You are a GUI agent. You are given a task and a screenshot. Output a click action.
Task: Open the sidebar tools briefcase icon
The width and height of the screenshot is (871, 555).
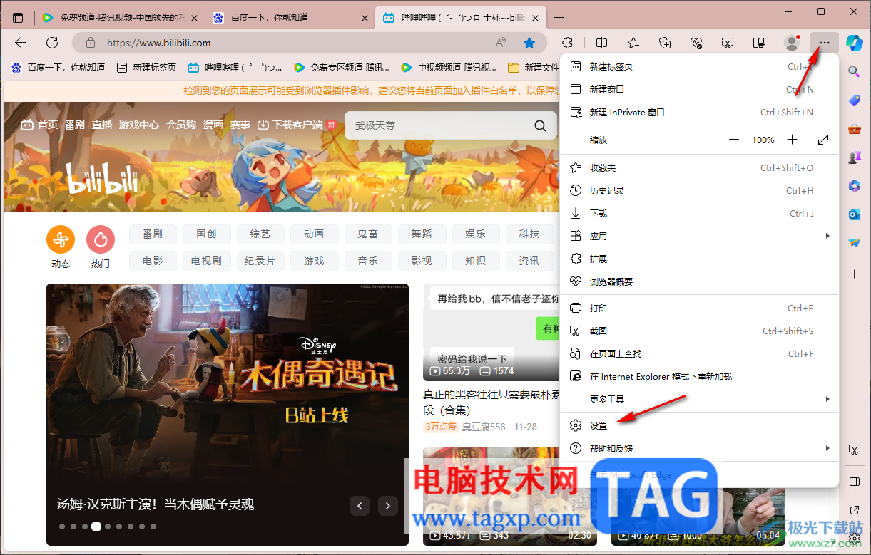(x=854, y=129)
